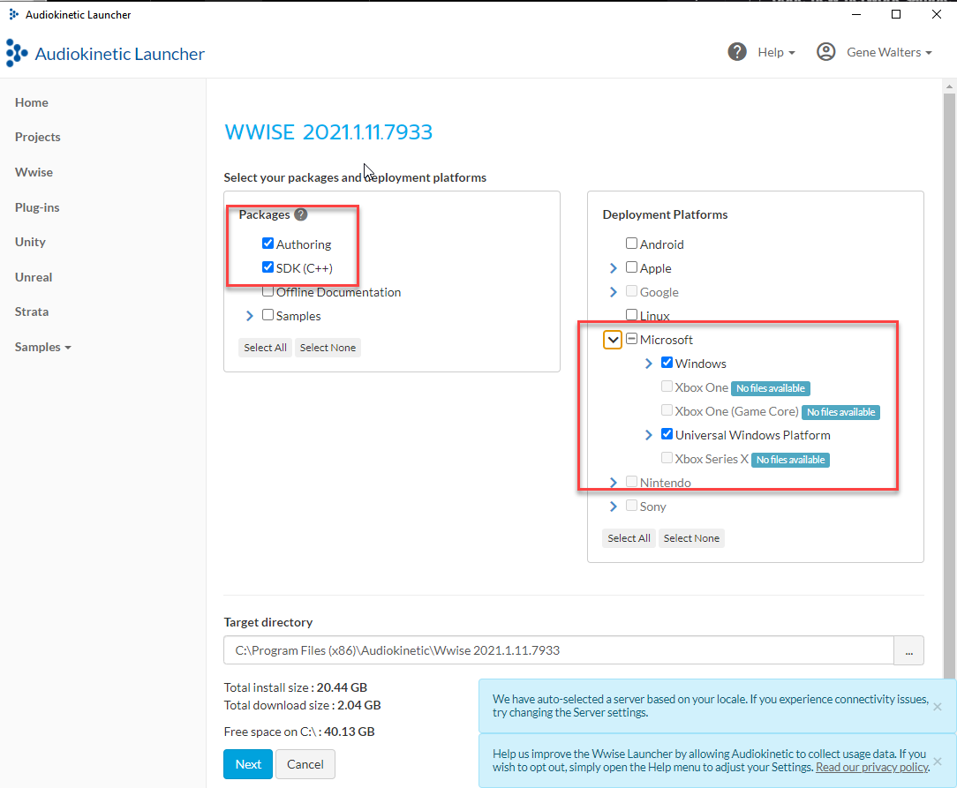Enable the Linux deployment platform
Image resolution: width=957 pixels, height=788 pixels.
click(x=632, y=315)
